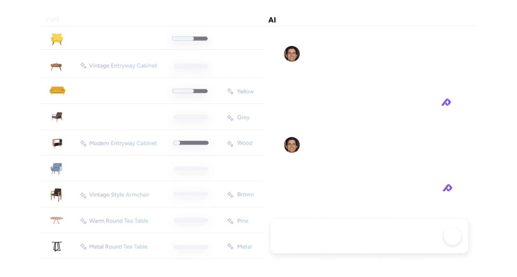Click the first user avatar in AI chat
517x277 pixels.
click(292, 54)
